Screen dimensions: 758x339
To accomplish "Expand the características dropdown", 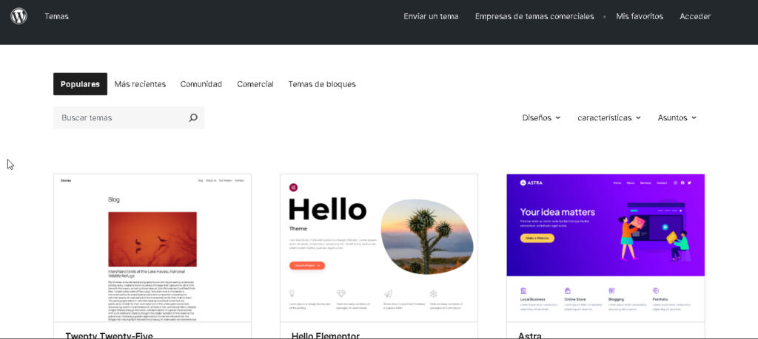I will click(609, 117).
